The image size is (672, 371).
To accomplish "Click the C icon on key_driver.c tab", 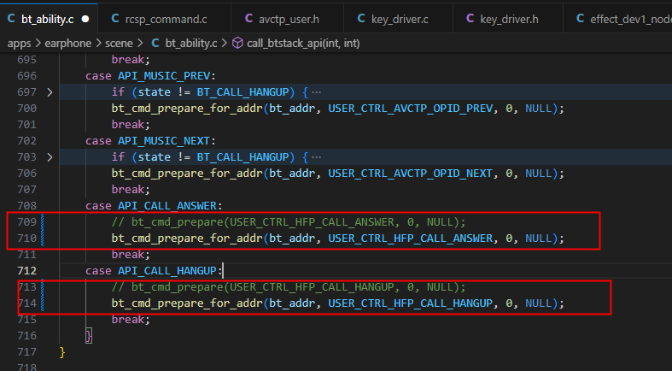I will [361, 19].
